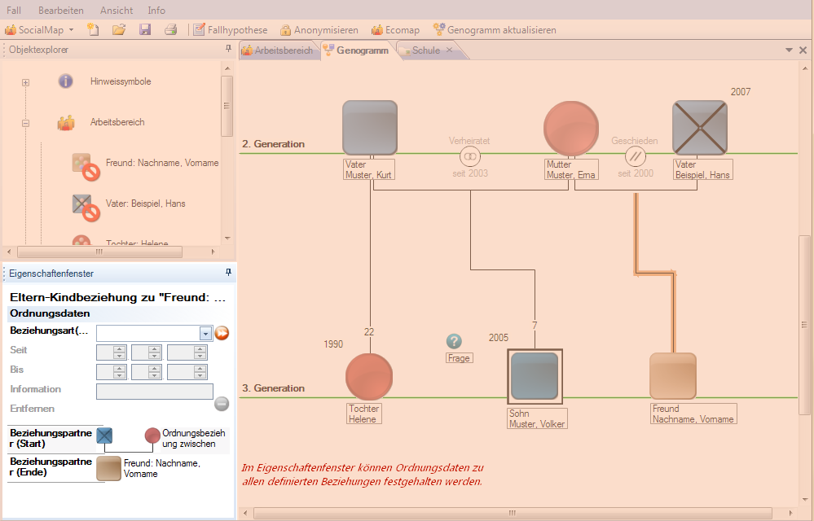The width and height of the screenshot is (814, 521).
Task: Click the Save diskette toolbar icon
Action: (x=145, y=29)
